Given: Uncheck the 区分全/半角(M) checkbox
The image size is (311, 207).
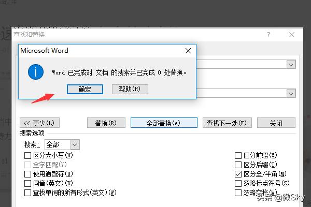Looking at the screenshot, I should coord(238,174).
